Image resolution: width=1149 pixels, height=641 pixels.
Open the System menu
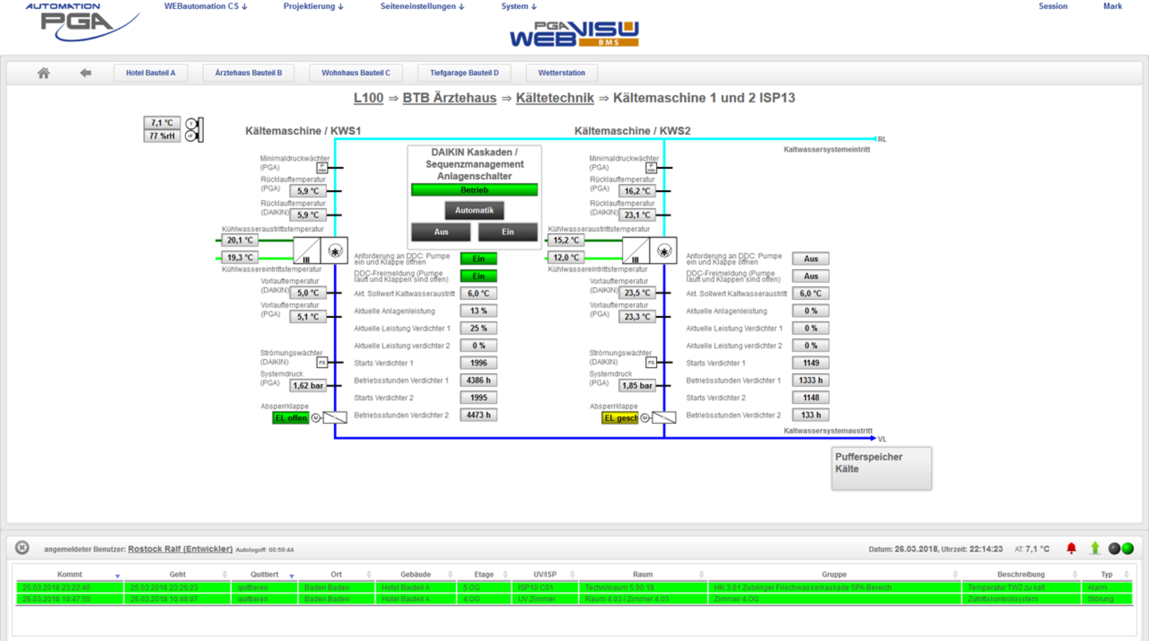tap(518, 7)
